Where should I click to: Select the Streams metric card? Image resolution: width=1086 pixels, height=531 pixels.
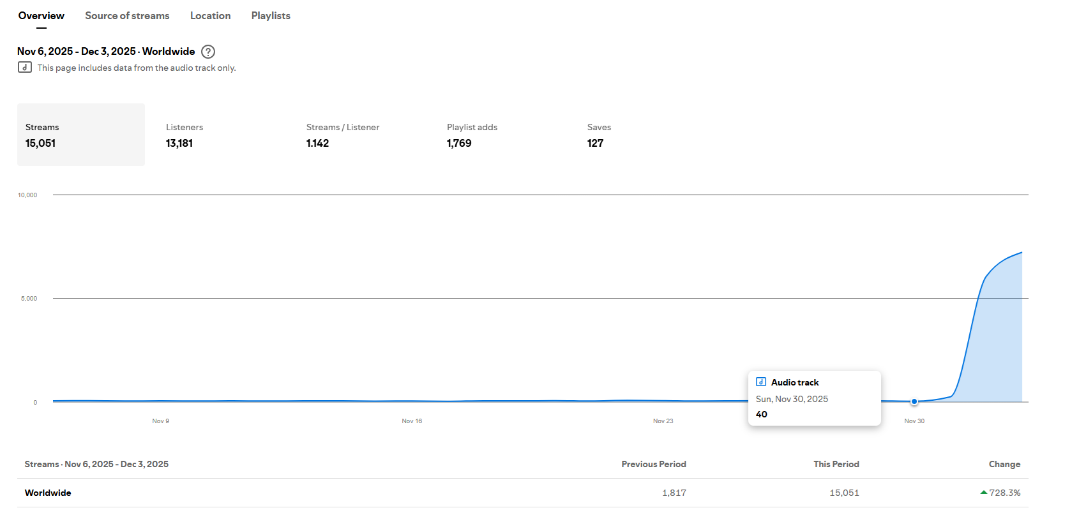[81, 135]
